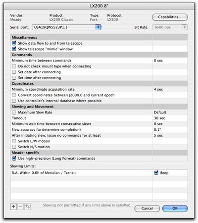Check the Maximum Slew Rate checkbox
This screenshot has width=198, height=223.
click(14, 112)
